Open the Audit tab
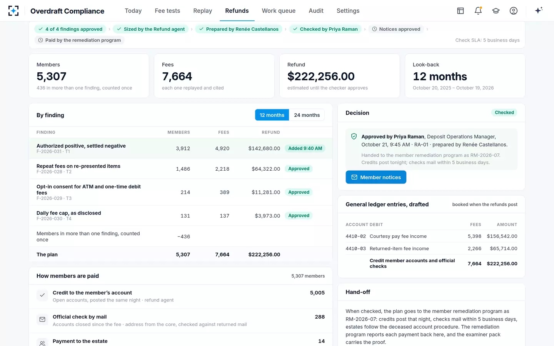The image size is (554, 346). (316, 11)
